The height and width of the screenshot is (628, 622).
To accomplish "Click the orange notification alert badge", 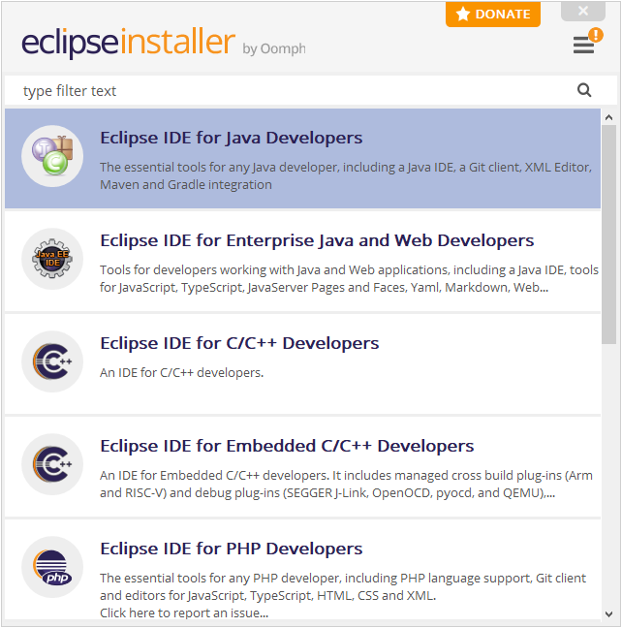I will (596, 35).
